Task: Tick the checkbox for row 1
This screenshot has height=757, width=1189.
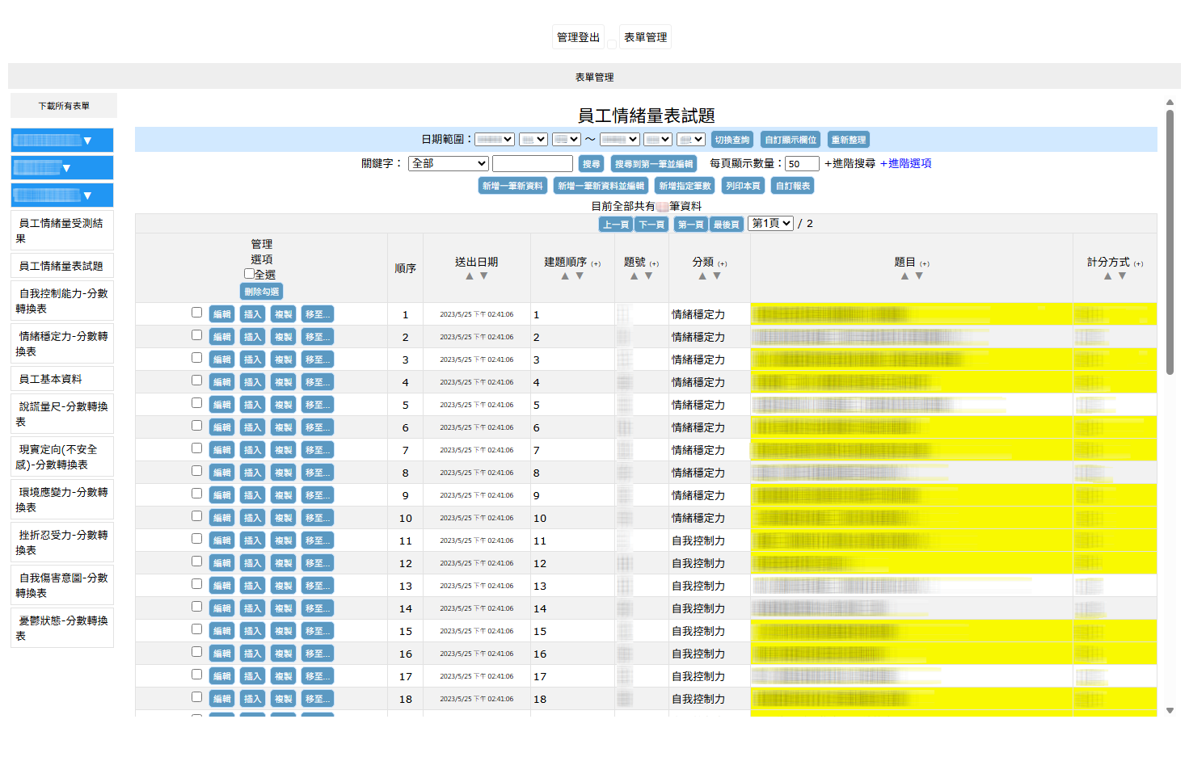Action: pyautogui.click(x=196, y=313)
